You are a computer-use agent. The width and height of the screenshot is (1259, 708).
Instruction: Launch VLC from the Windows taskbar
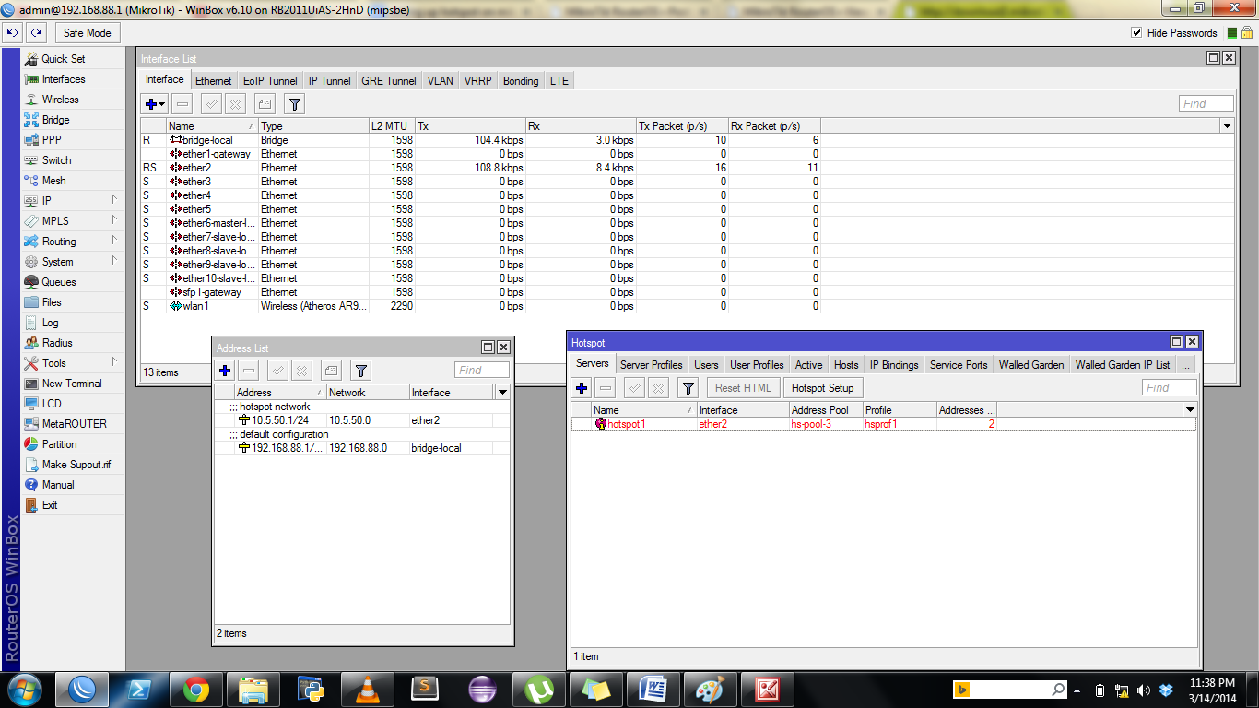[x=369, y=689]
